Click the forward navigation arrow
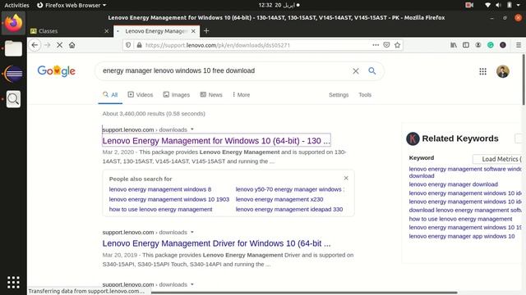Image resolution: width=526 pixels, height=295 pixels. click(x=48, y=45)
